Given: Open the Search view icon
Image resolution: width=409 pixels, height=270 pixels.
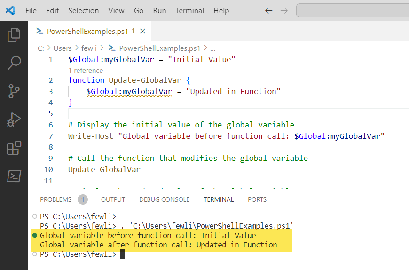Looking at the screenshot, I should (14, 63).
